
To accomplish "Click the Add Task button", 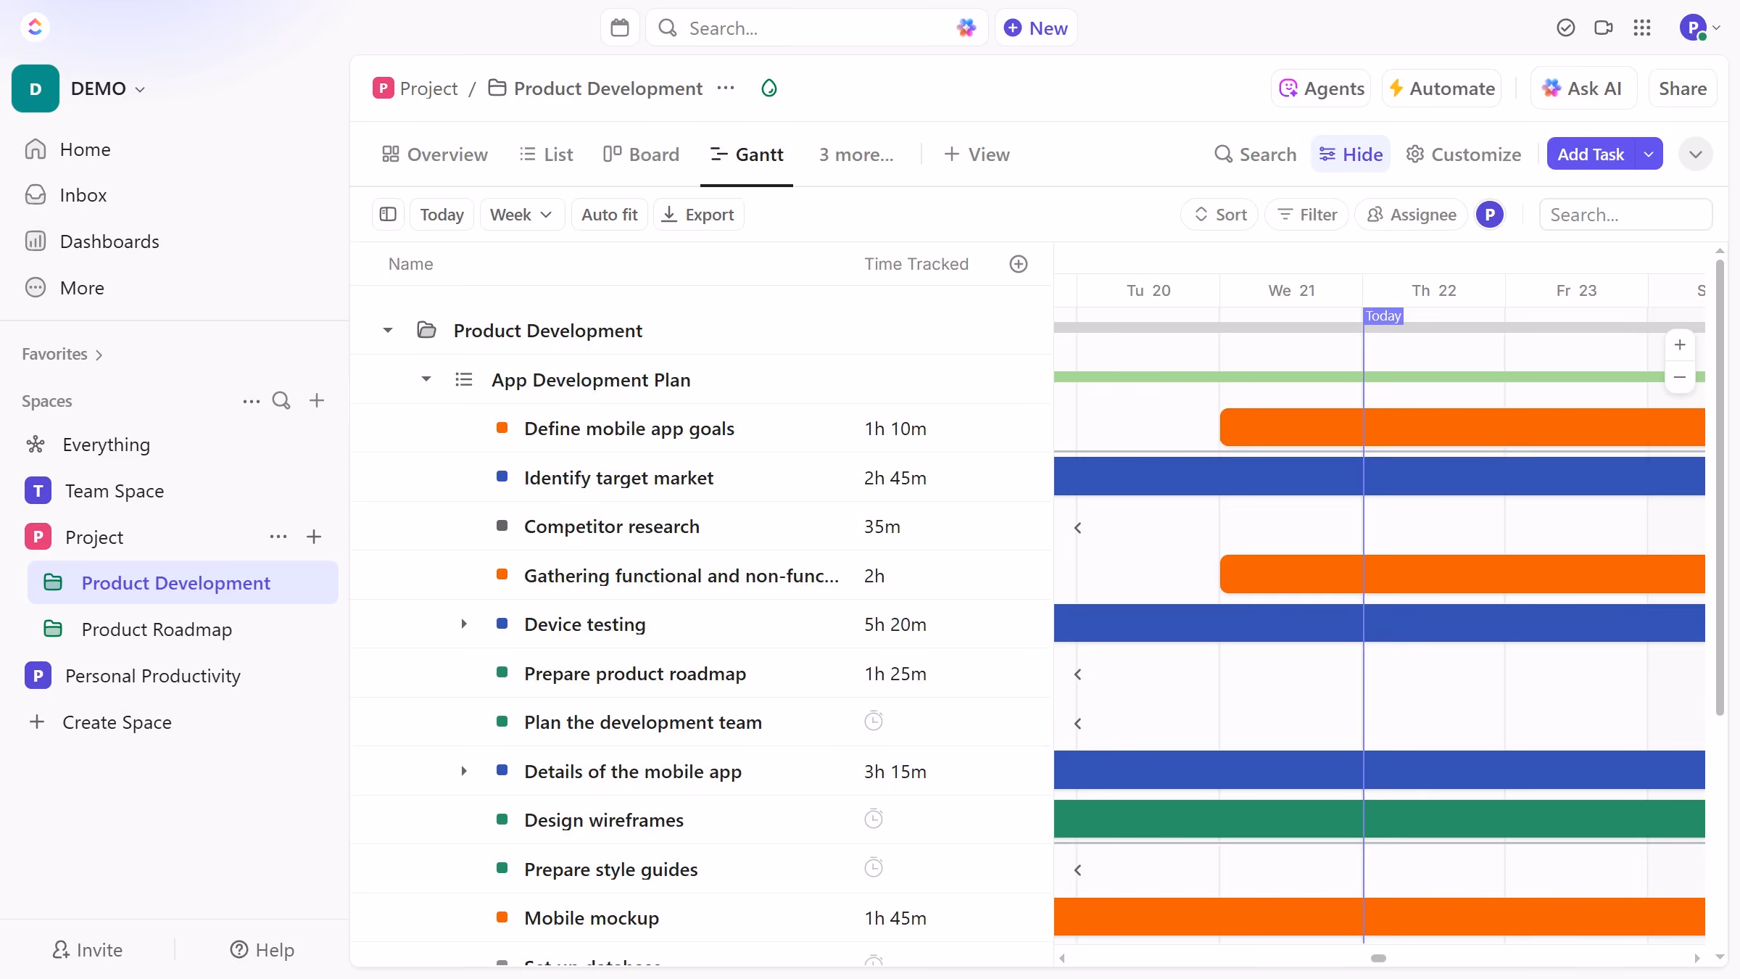I will (x=1591, y=154).
